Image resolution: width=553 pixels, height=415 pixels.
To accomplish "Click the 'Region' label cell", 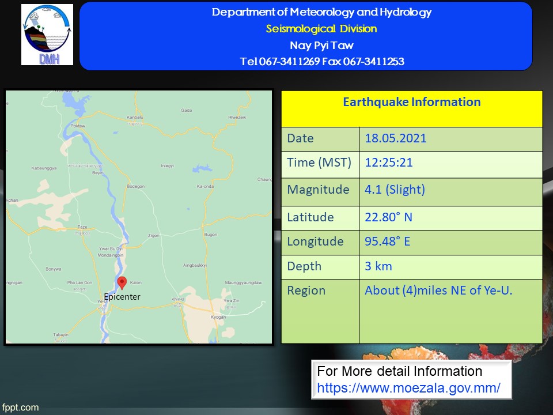I will [320, 311].
